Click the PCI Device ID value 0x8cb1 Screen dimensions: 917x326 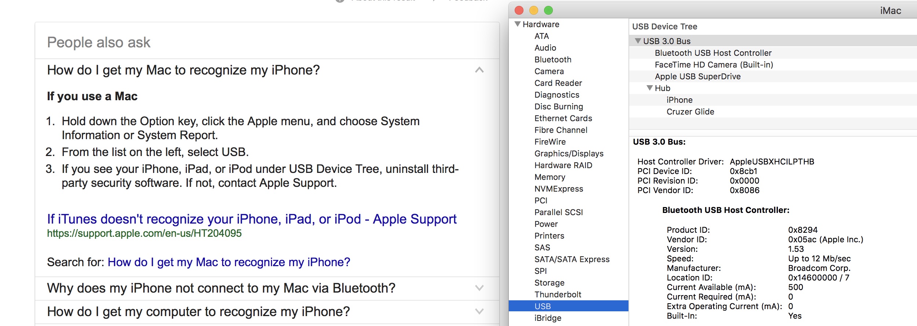tap(744, 171)
